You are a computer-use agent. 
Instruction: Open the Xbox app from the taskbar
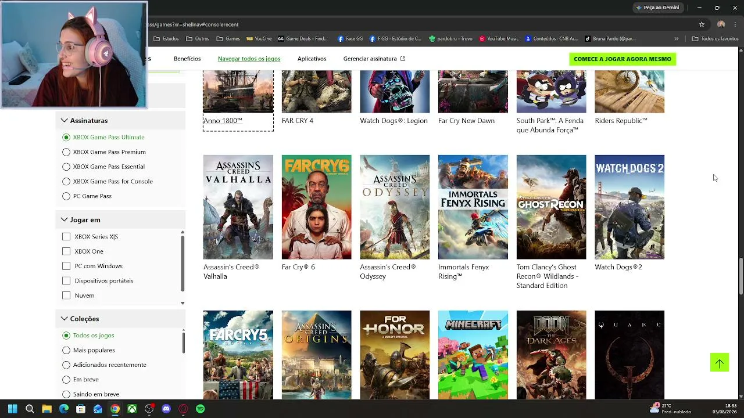[132, 409]
